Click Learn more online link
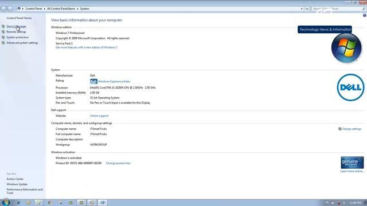This screenshot has width=367, height=206. click(352, 171)
